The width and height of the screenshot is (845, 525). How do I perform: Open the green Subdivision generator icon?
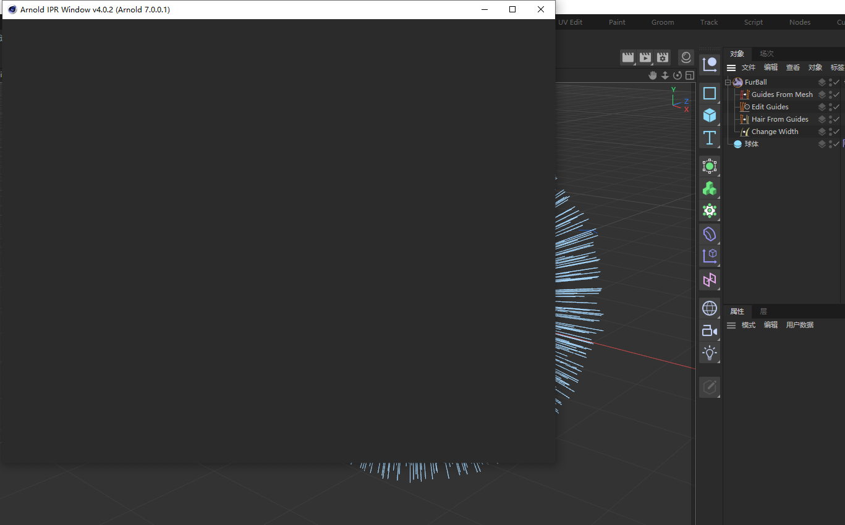click(x=710, y=166)
